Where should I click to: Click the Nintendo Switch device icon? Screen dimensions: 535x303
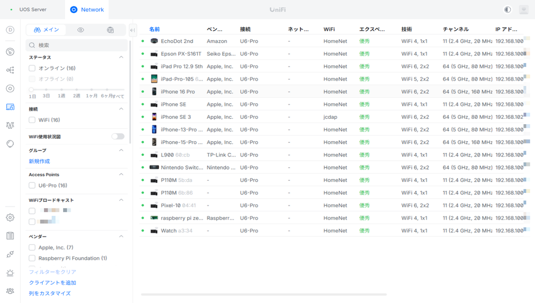(x=154, y=167)
